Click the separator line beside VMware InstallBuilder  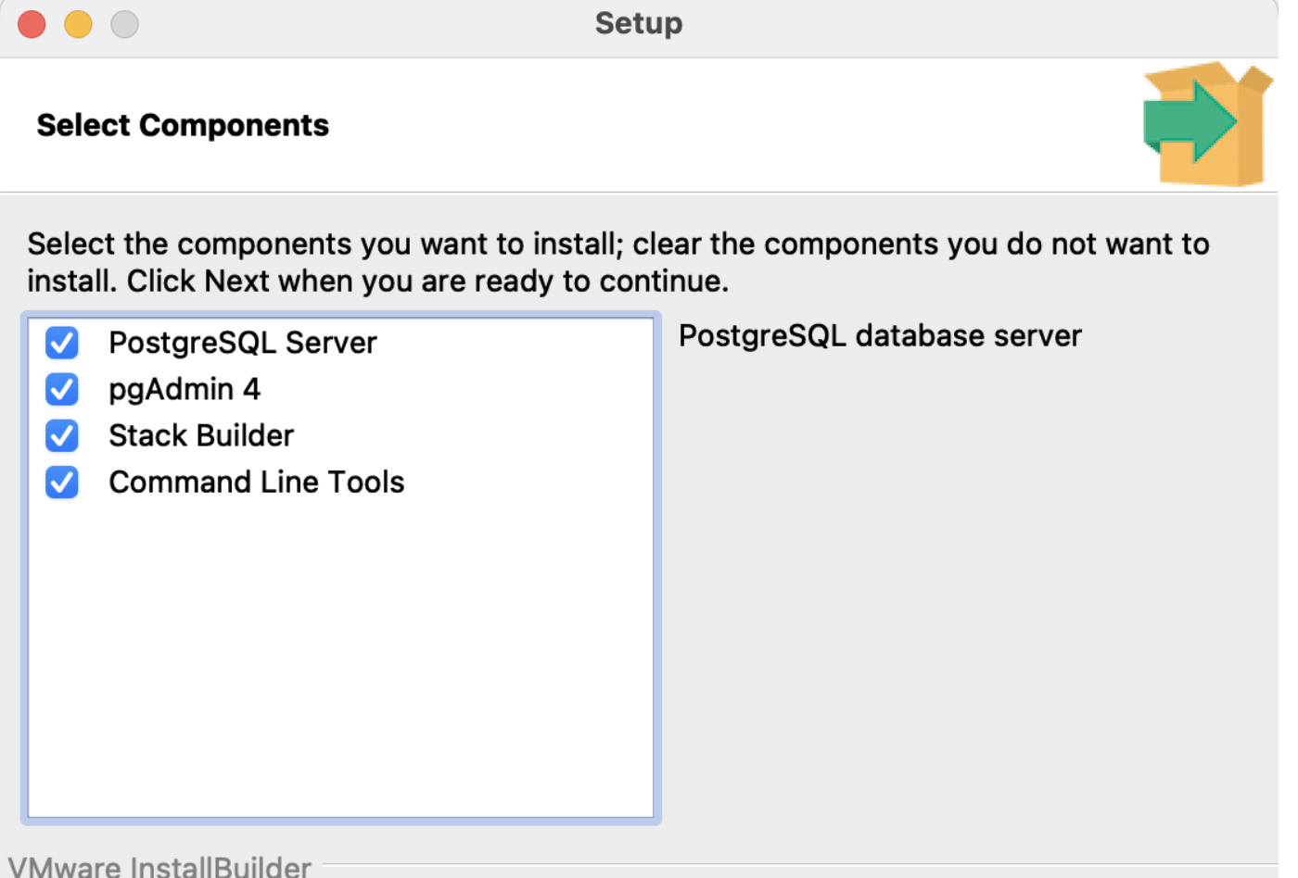tap(797, 867)
